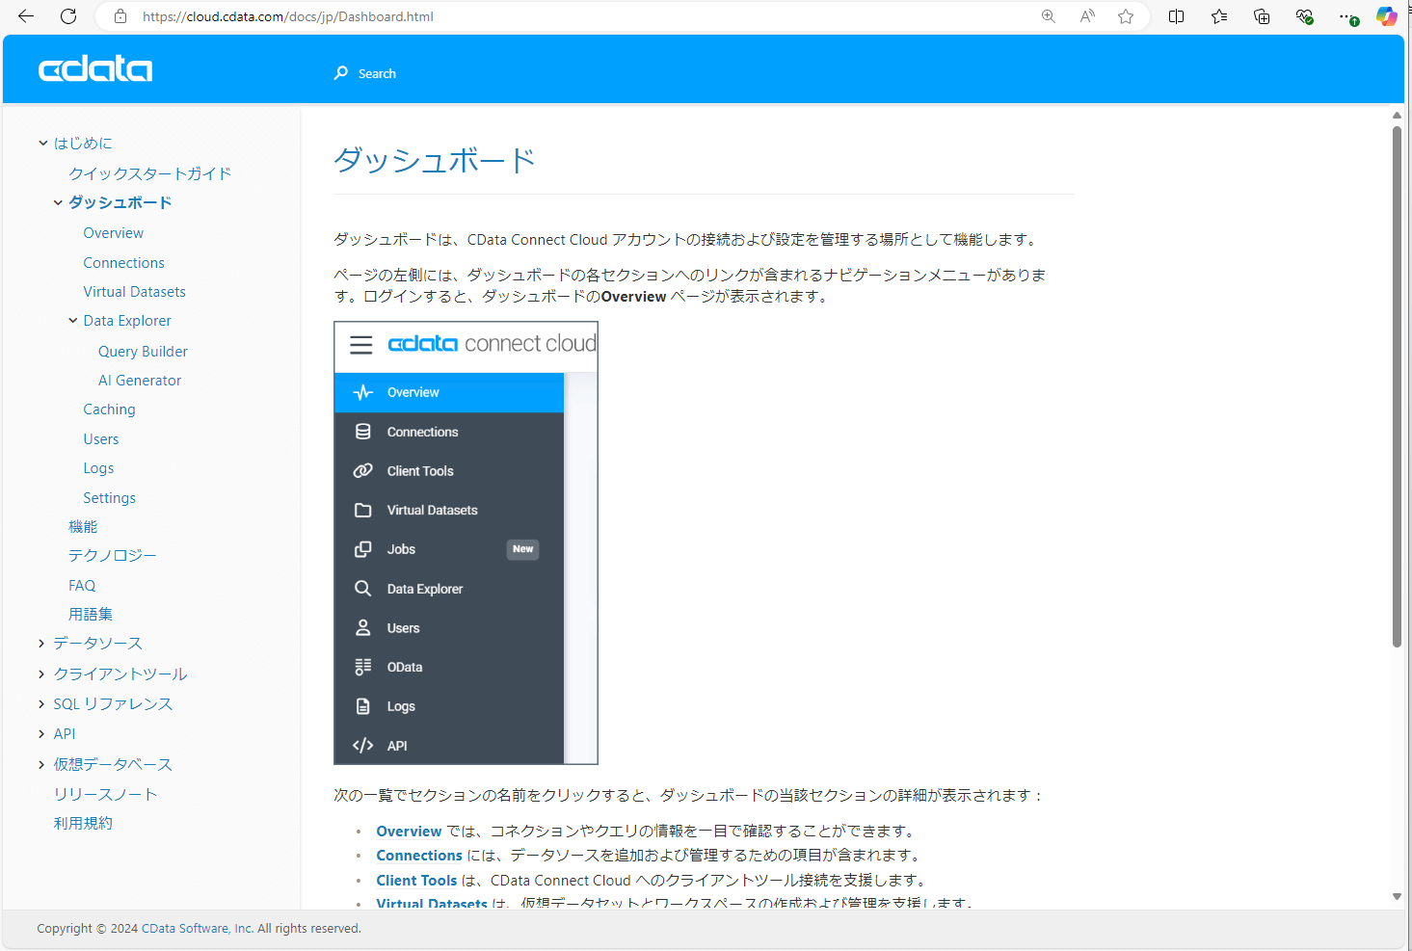
Task: Open Connections in sidebar tree
Action: click(124, 263)
